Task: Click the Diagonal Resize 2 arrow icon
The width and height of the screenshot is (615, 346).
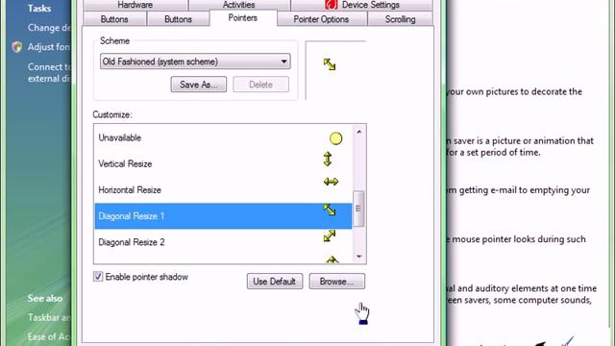Action: [330, 235]
